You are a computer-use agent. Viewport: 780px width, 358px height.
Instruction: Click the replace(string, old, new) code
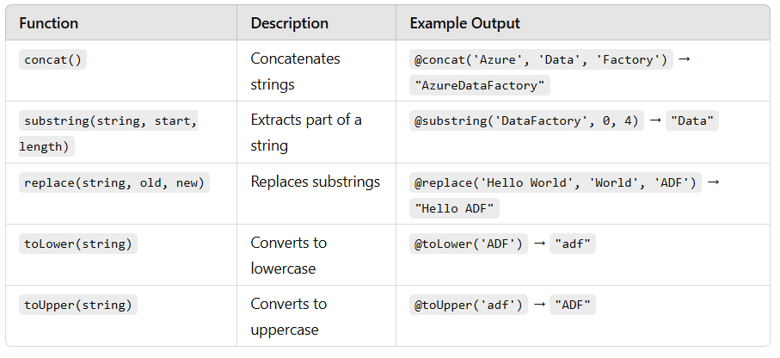(x=114, y=182)
